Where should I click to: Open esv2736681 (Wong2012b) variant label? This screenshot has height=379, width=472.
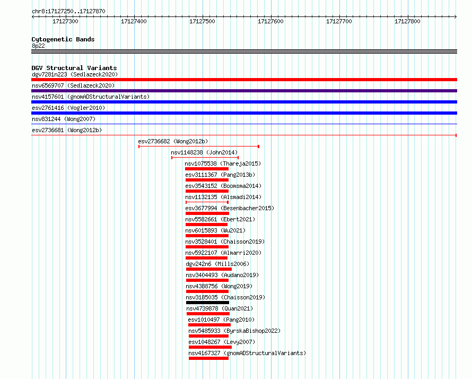(67, 130)
